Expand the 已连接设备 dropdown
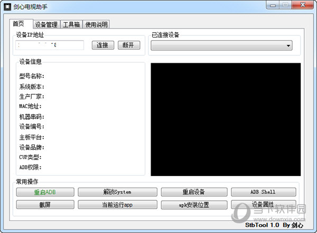This screenshot has height=233, width=317. pos(221,45)
